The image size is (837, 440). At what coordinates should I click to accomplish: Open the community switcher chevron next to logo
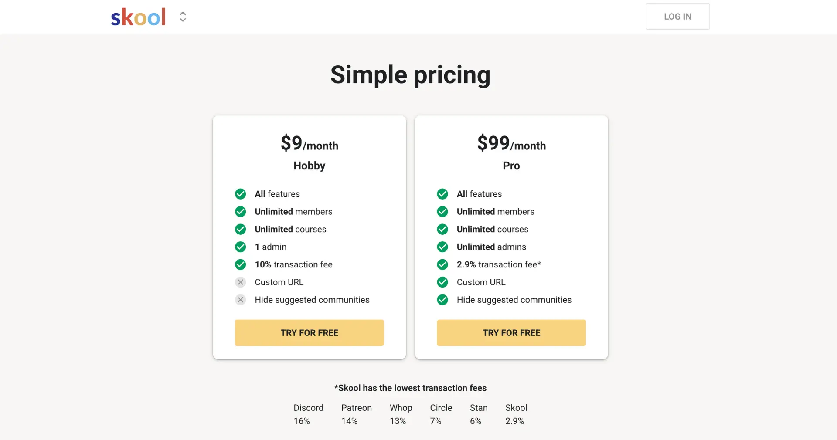[183, 17]
